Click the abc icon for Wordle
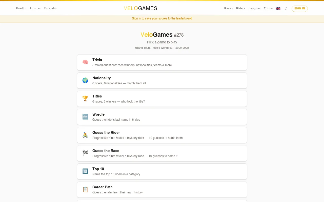This screenshot has width=324, height=202. pyautogui.click(x=85, y=117)
